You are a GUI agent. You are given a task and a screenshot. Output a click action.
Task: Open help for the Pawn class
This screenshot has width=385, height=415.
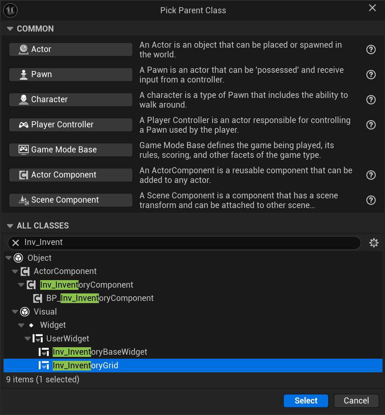[x=371, y=75]
